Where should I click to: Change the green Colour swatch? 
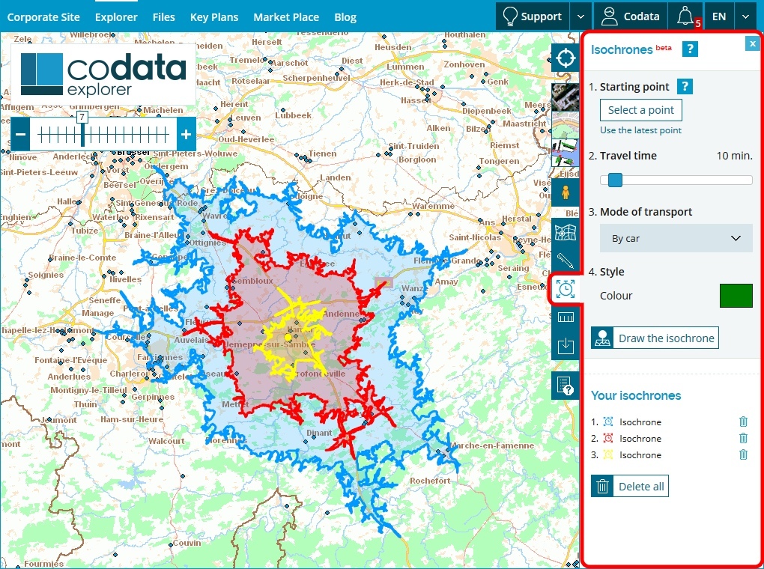tap(736, 295)
